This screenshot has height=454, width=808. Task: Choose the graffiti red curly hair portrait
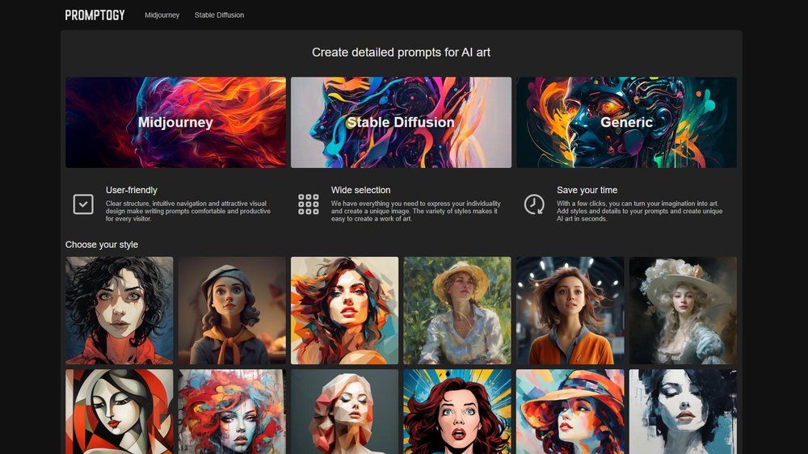tap(232, 412)
